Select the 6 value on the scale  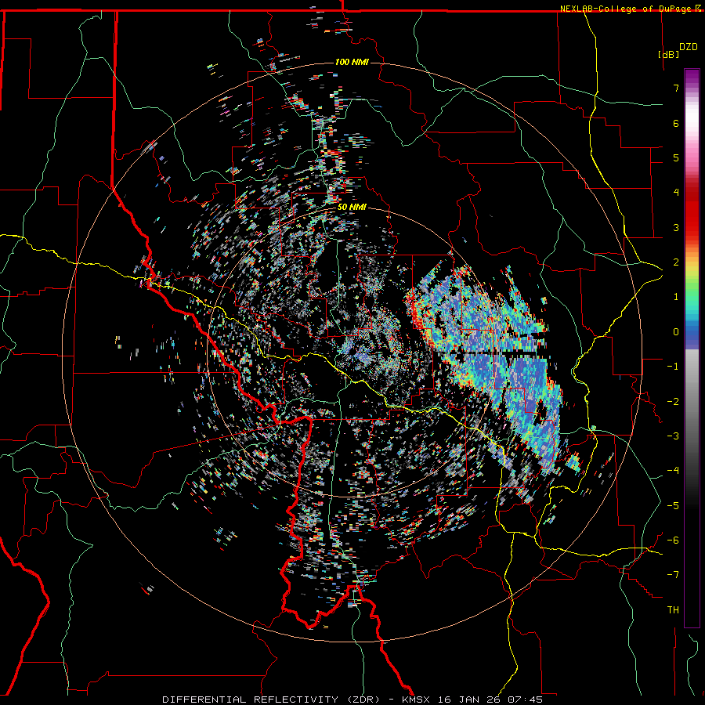[676, 123]
